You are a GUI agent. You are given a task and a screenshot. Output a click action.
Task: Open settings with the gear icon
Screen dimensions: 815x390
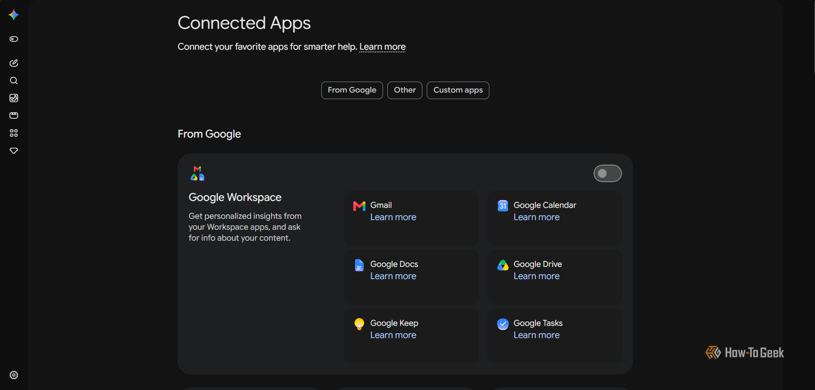[14, 375]
